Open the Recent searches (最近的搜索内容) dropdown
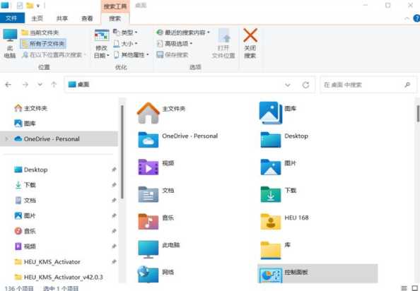Screen dimensions: 420x291 183,32
